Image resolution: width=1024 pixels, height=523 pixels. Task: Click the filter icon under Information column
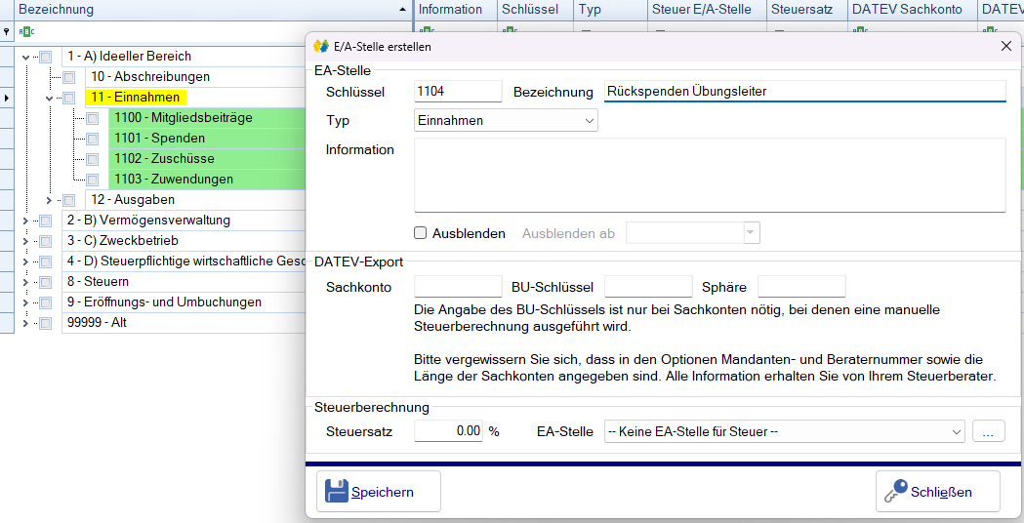[x=425, y=31]
